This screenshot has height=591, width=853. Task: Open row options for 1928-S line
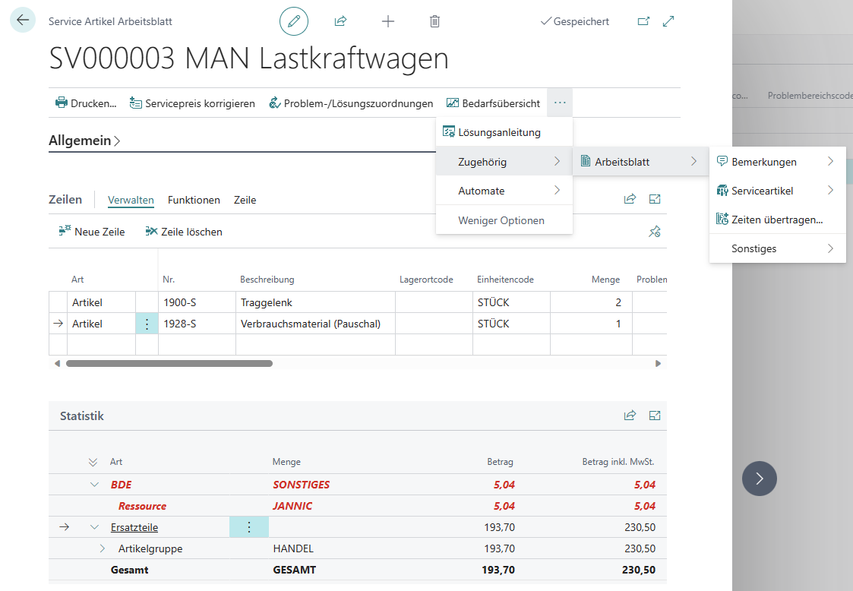pyautogui.click(x=147, y=324)
